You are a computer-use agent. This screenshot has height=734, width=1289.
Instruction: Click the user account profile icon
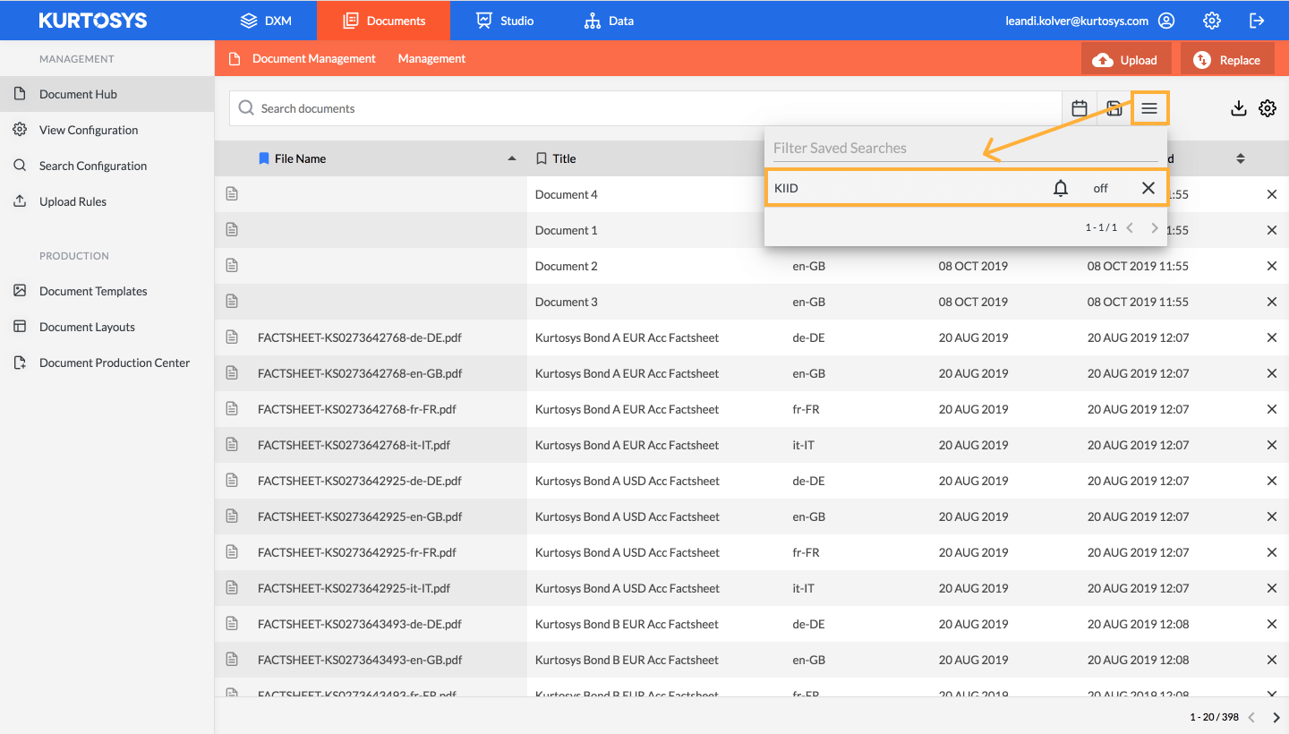[x=1166, y=20]
